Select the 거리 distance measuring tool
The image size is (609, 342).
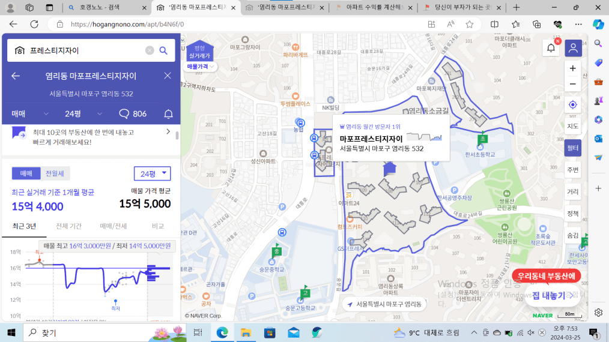pos(573,191)
